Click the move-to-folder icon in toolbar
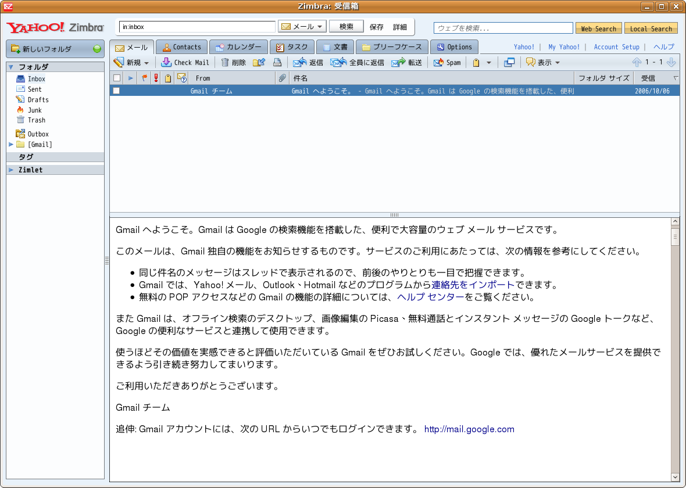The image size is (686, 488). point(259,63)
